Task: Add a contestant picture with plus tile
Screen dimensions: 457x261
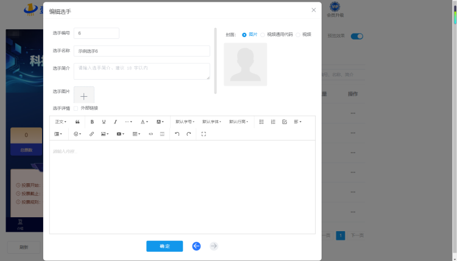Action: (x=84, y=95)
